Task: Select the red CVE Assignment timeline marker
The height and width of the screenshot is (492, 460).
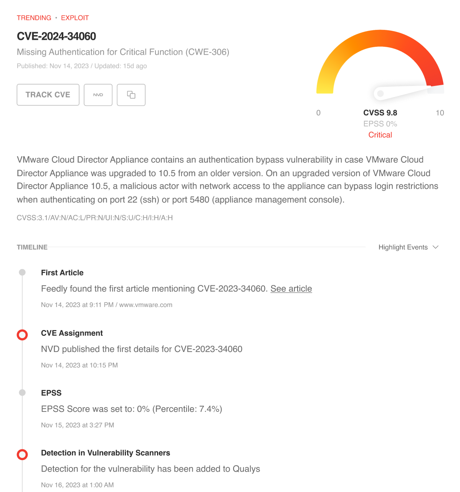Action: (x=22, y=335)
